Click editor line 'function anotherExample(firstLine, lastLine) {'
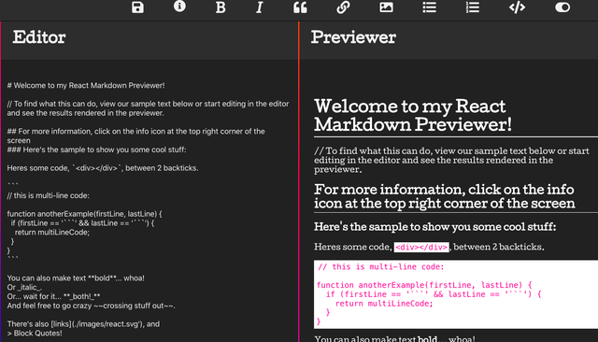 [84, 214]
